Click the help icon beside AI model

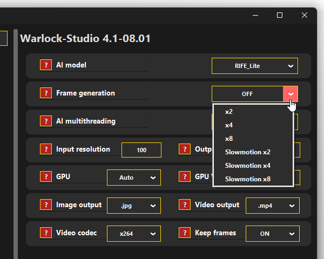pyautogui.click(x=46, y=65)
